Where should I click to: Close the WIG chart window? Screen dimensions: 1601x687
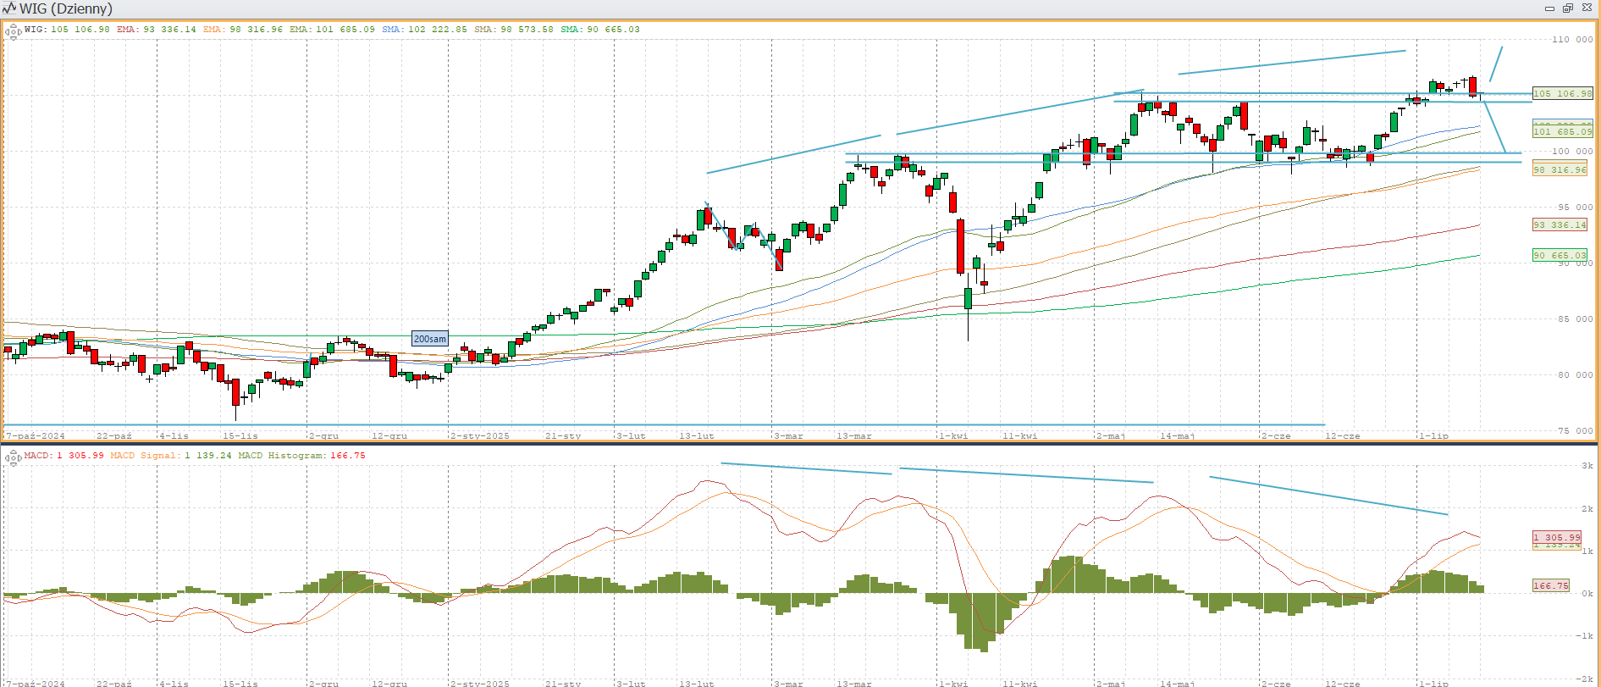tap(1587, 8)
